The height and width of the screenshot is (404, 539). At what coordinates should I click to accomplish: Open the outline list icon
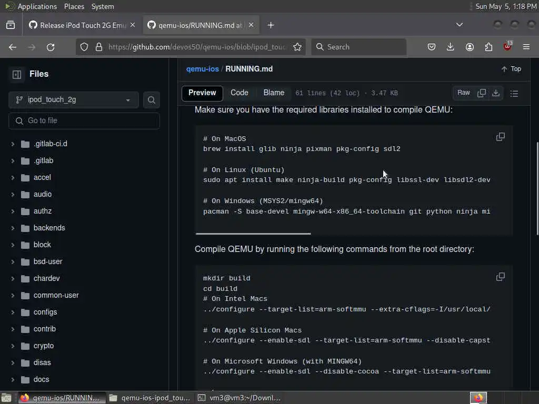[514, 94]
